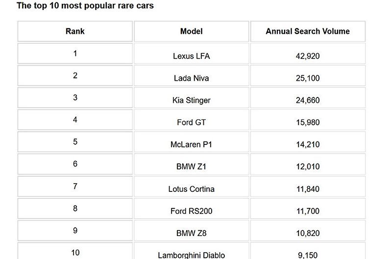
Task: Select the Lada Niva cell
Action: [191, 78]
